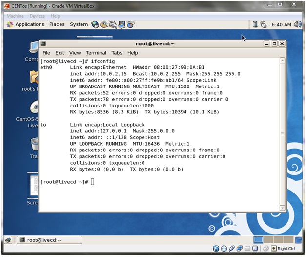Open the VirtualBox Help menu
The height and width of the screenshot is (257, 306).
55,16
